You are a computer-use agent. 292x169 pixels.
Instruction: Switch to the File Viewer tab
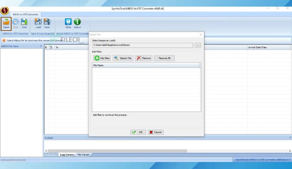(83, 155)
